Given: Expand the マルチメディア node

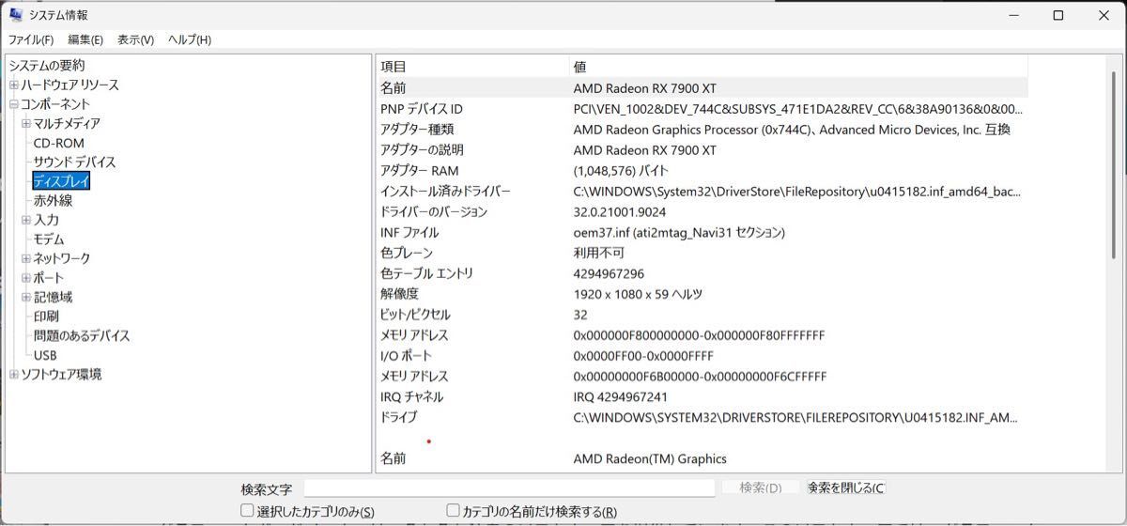Looking at the screenshot, I should [26, 124].
